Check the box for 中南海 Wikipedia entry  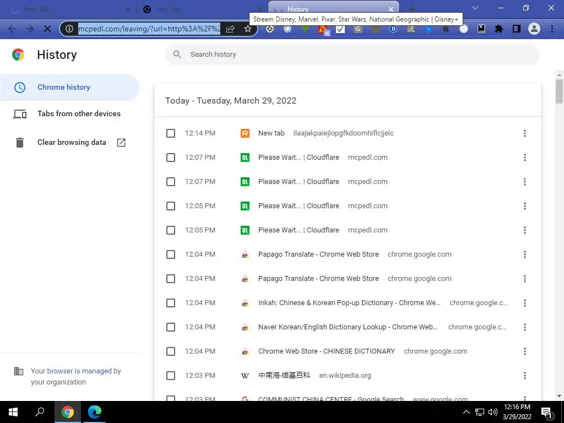[x=171, y=376]
